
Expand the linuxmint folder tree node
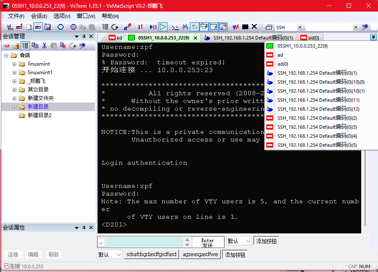[x=14, y=64]
